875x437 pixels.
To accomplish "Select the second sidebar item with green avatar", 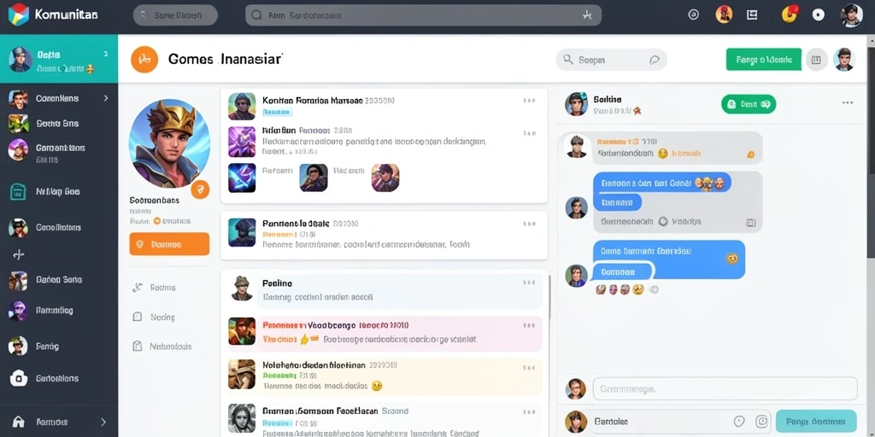I will [x=59, y=123].
